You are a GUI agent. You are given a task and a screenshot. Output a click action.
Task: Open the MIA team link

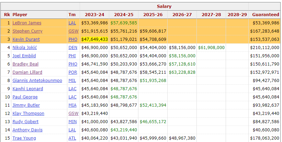click(72, 105)
